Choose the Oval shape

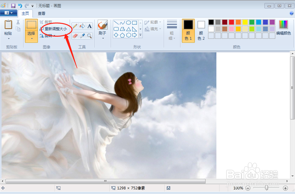tap(129, 23)
